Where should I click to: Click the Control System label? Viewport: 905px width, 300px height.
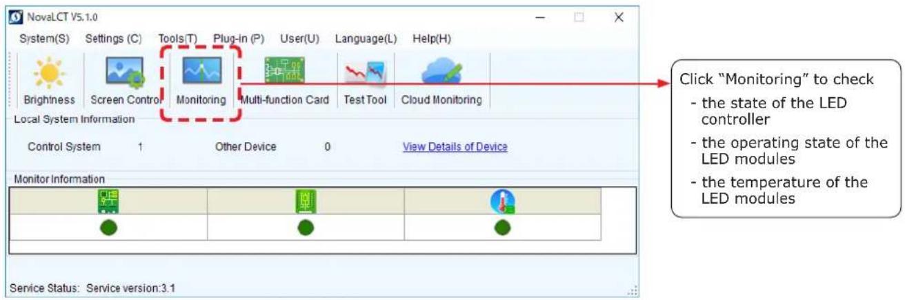[63, 147]
